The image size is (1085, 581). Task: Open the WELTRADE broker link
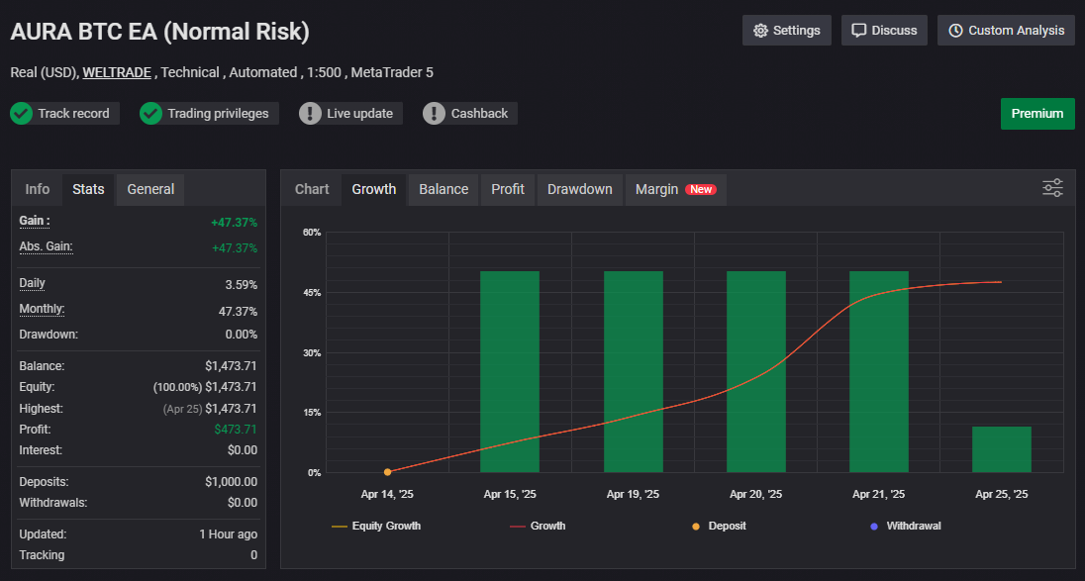point(118,72)
